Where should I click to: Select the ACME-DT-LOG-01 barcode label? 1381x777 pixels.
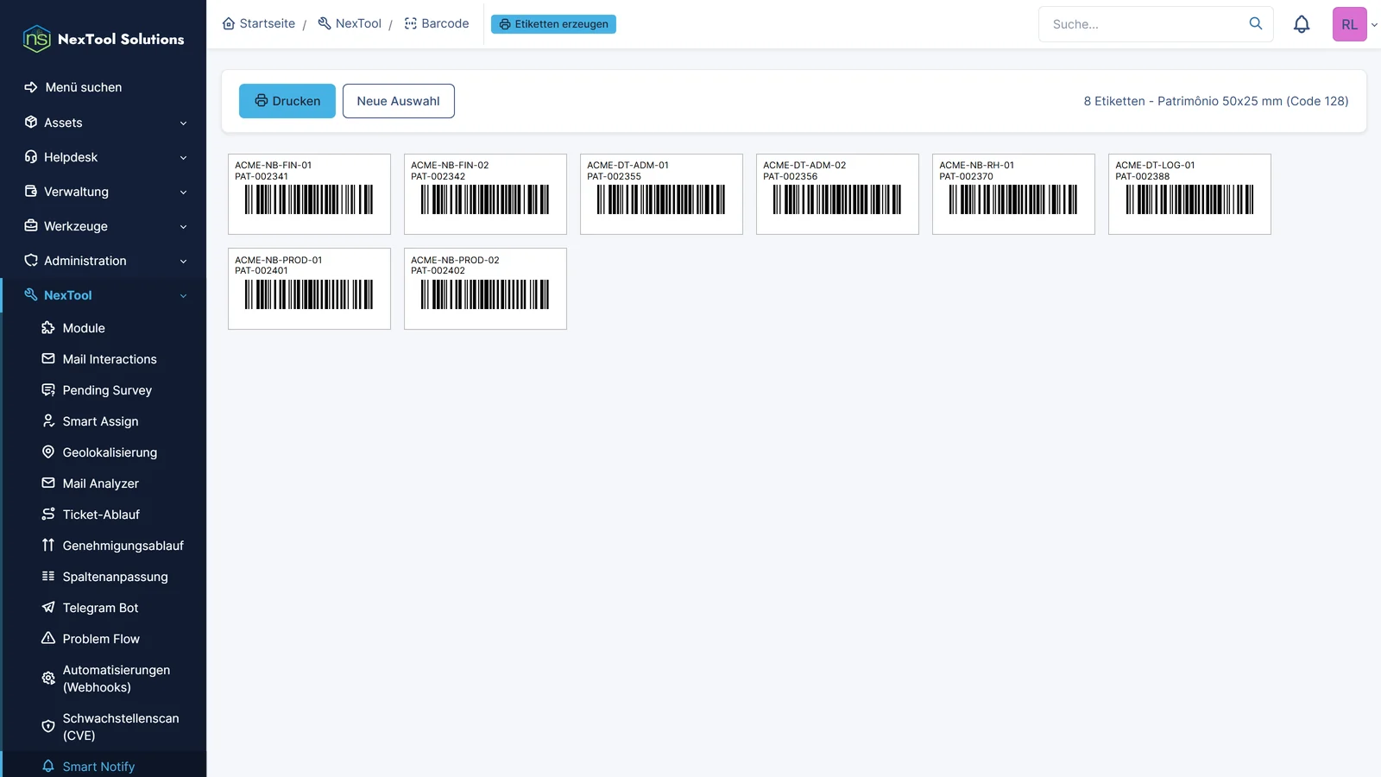pos(1189,194)
